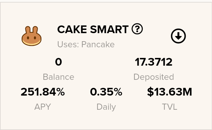Image resolution: width=212 pixels, height=130 pixels.
Task: Click the bunny's ears on the logo
Action: (32, 30)
